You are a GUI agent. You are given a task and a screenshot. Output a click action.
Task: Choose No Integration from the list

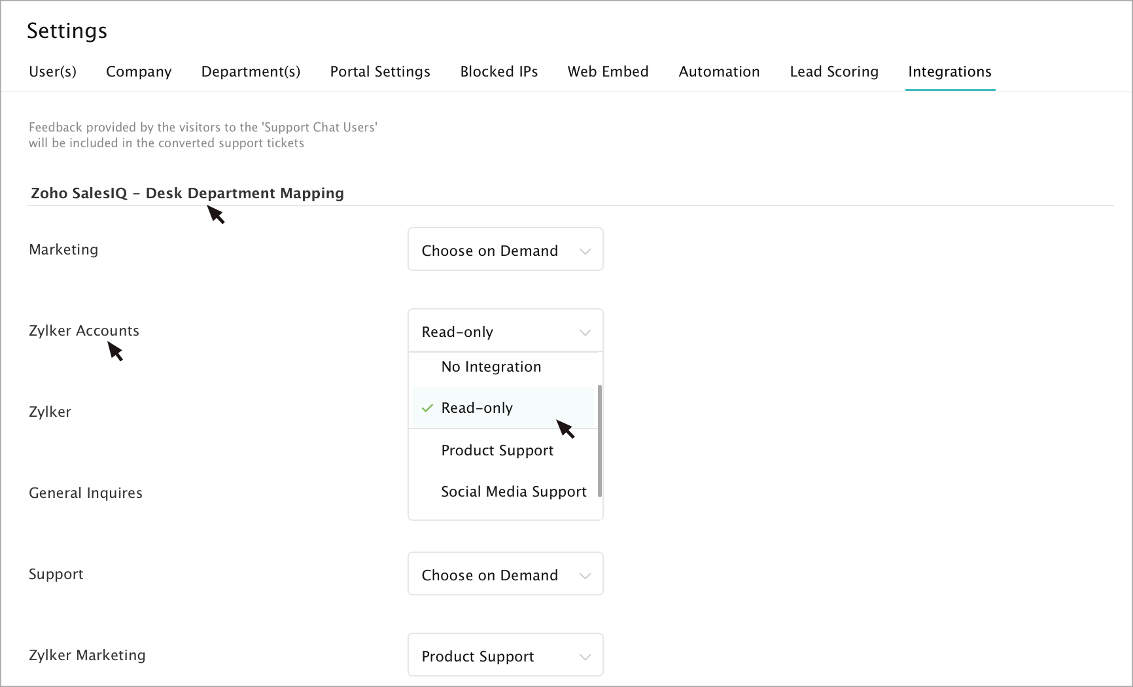click(x=491, y=367)
